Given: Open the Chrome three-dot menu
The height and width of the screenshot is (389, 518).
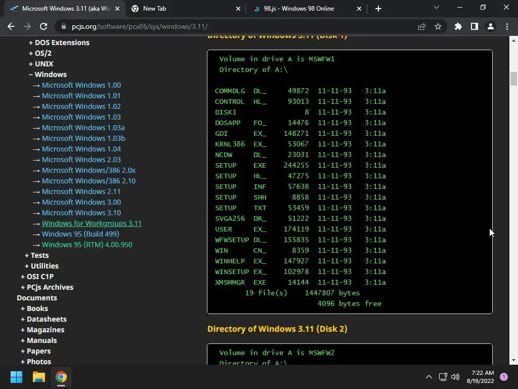Looking at the screenshot, I should [507, 26].
